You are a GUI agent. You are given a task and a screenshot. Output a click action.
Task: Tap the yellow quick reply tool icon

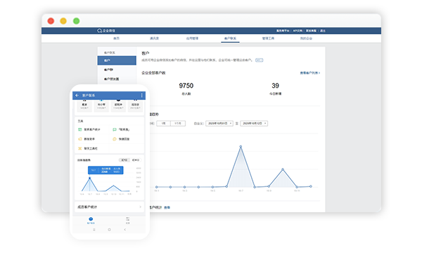coord(115,139)
